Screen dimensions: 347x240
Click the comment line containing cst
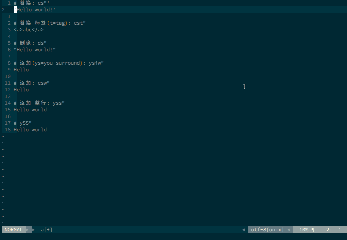click(49, 23)
